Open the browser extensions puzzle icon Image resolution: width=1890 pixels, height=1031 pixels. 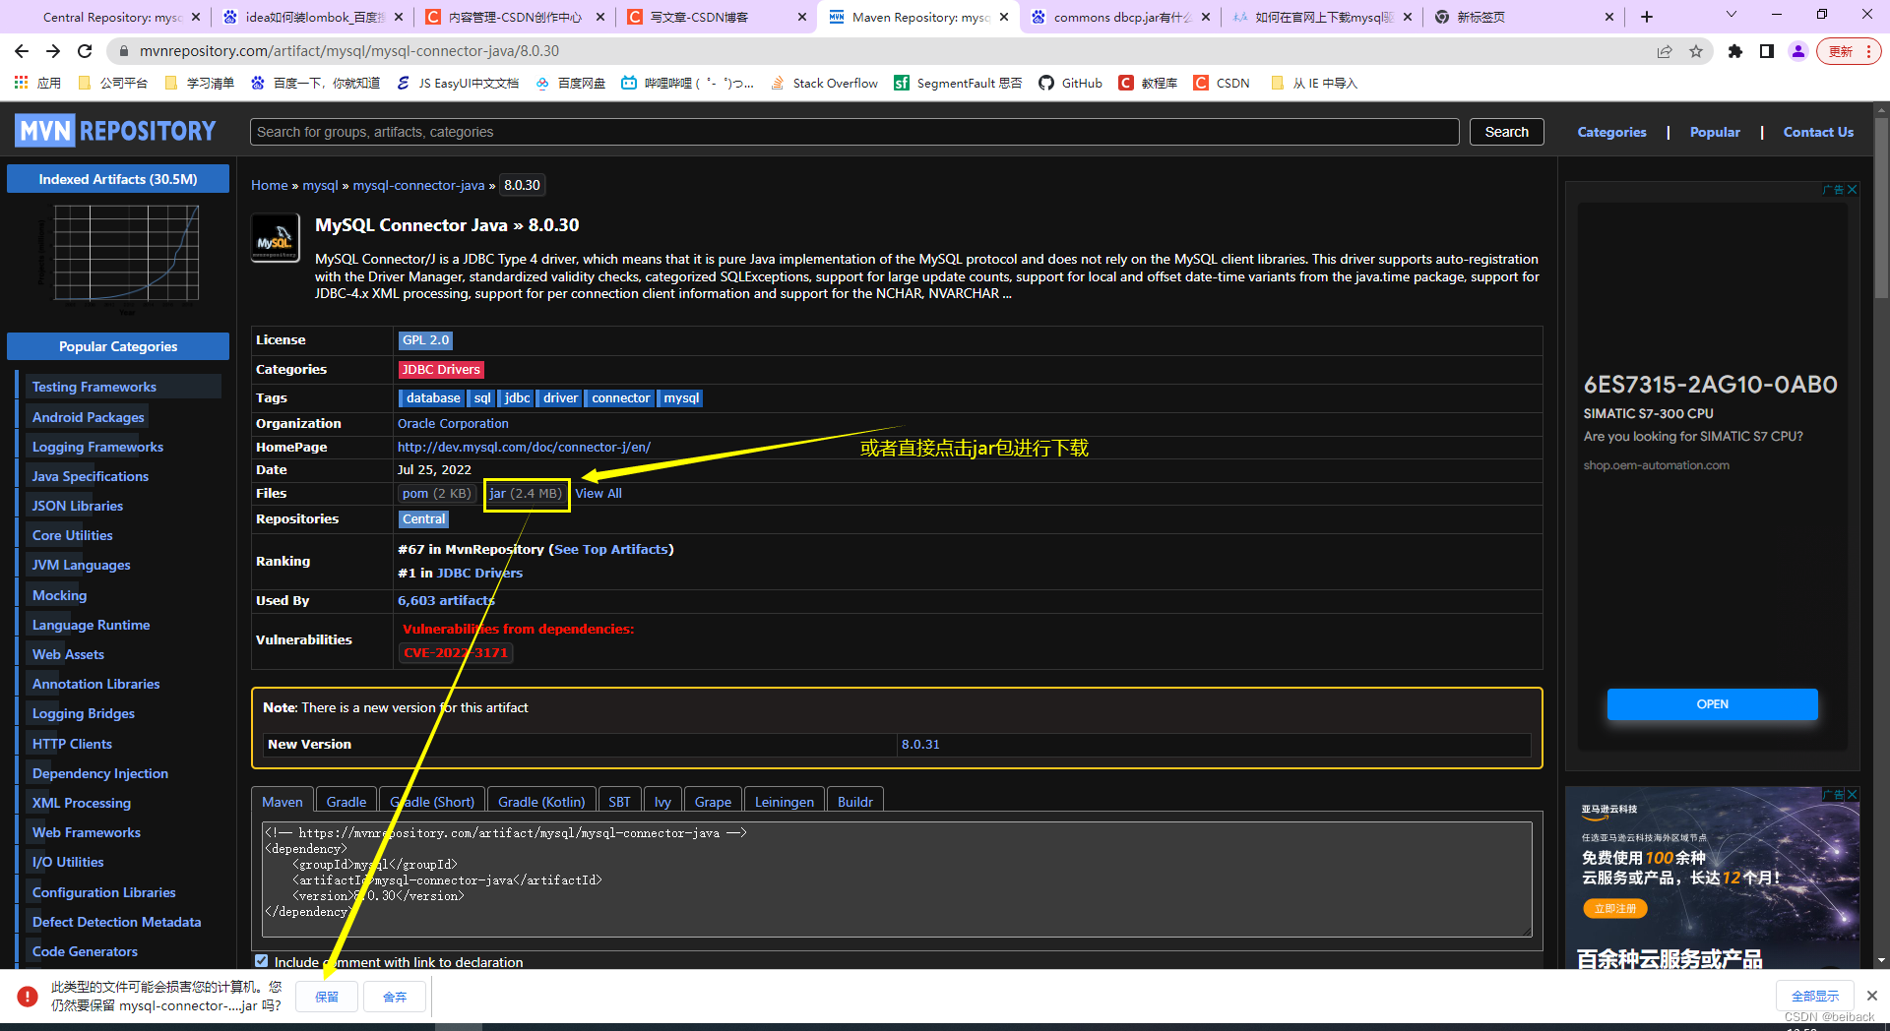[x=1735, y=51]
